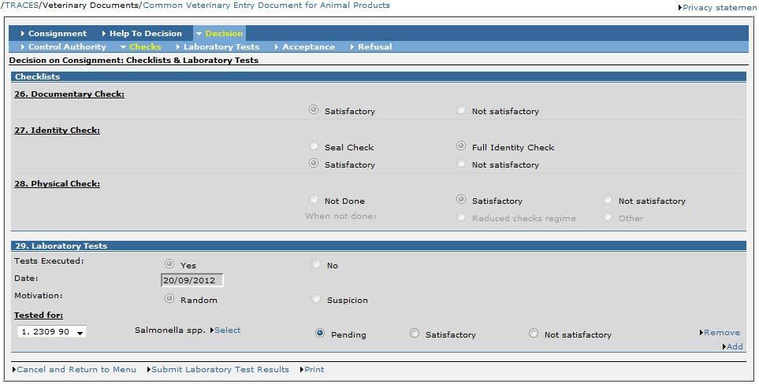The height and width of the screenshot is (384, 759).
Task: Set Salmonella test result to Satisfactory
Action: point(415,334)
